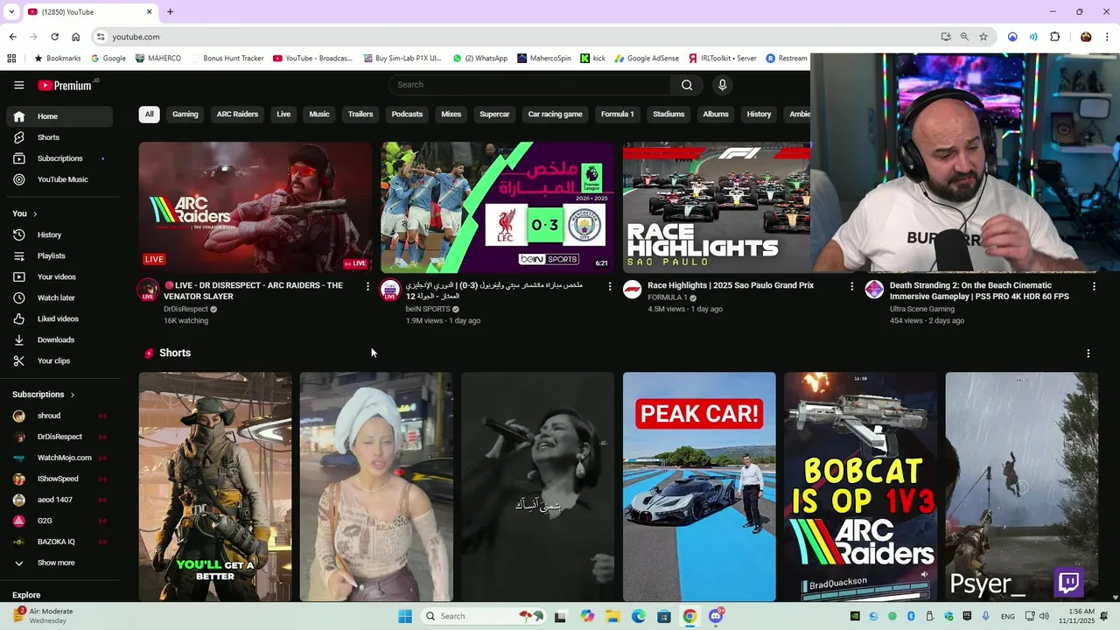Open the YouTube hamburger guide menu
1120x630 pixels.
click(18, 85)
